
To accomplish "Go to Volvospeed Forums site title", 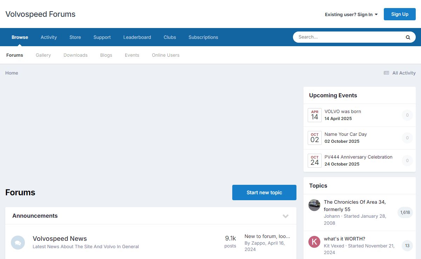I will pos(40,14).
